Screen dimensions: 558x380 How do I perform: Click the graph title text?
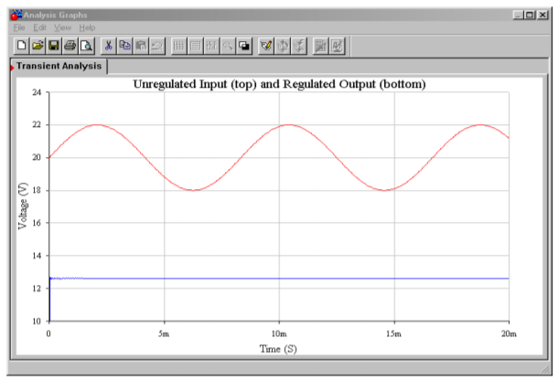pyautogui.click(x=280, y=84)
